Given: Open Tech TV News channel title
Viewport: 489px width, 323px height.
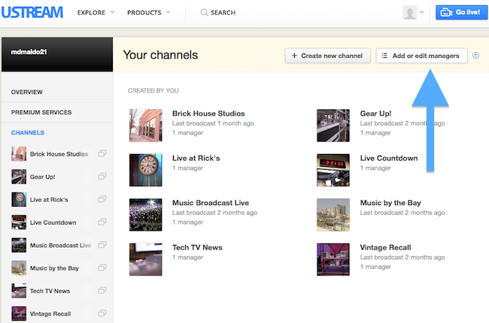Looking at the screenshot, I should 197,248.
